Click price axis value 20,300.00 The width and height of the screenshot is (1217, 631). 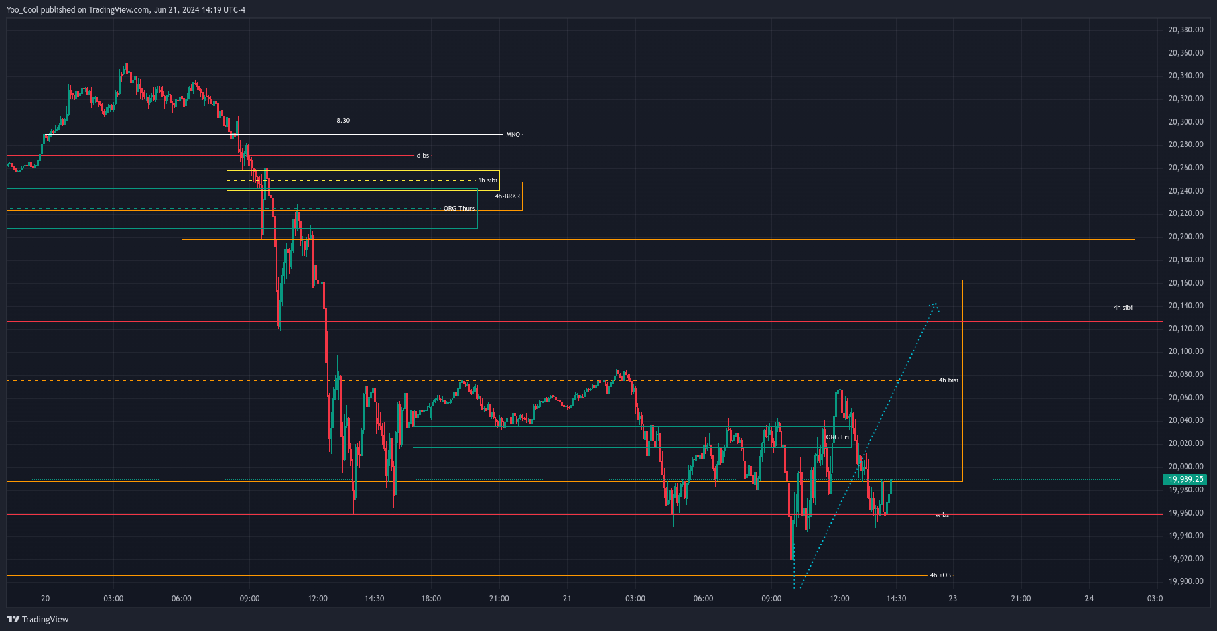(x=1186, y=122)
